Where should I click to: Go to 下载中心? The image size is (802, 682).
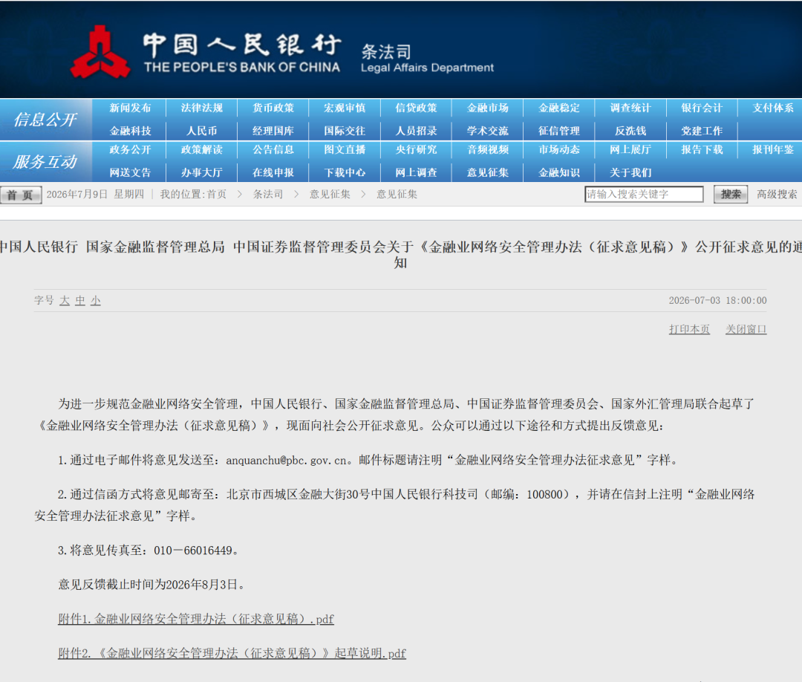pyautogui.click(x=345, y=173)
